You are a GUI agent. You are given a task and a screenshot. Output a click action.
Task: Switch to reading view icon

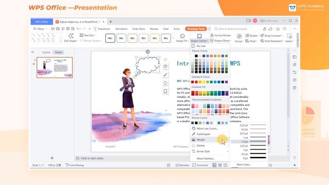click(225, 165)
